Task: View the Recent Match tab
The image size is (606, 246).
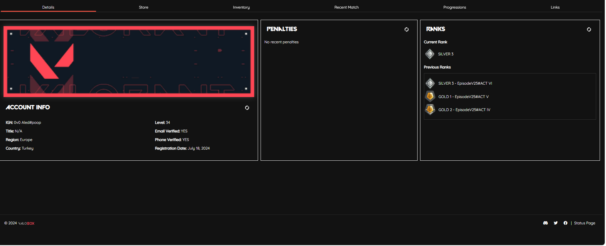Action: (x=346, y=7)
